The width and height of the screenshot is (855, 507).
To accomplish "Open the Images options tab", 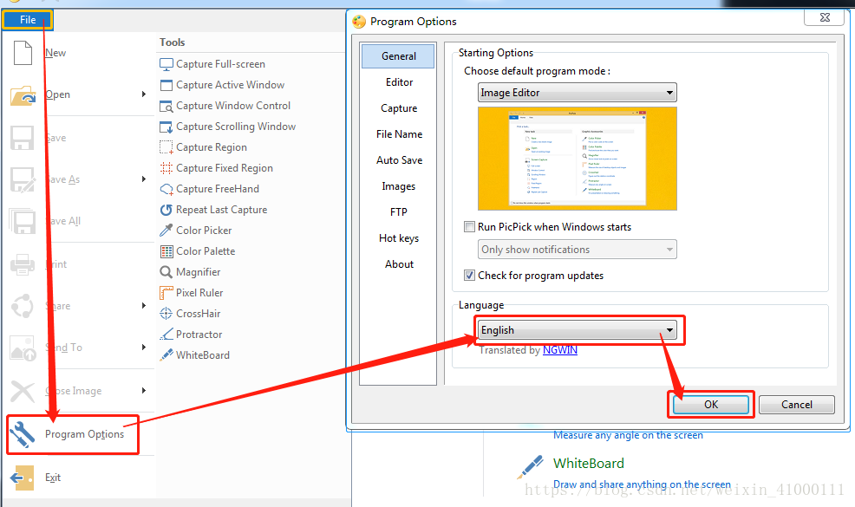I will pos(399,186).
